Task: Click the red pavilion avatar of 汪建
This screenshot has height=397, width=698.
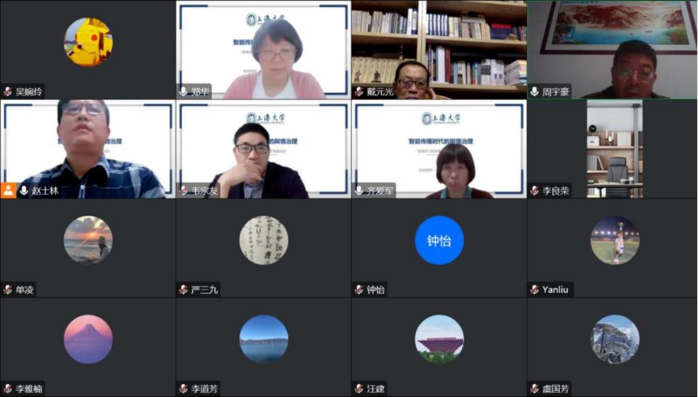Action: 439,339
